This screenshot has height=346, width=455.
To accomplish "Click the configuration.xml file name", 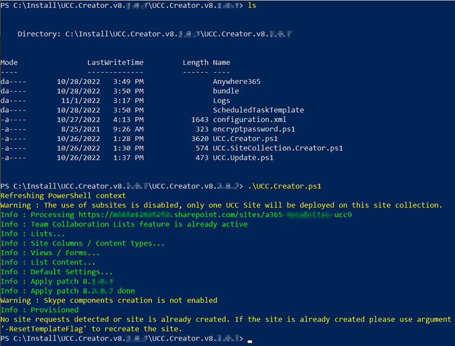I will (249, 120).
